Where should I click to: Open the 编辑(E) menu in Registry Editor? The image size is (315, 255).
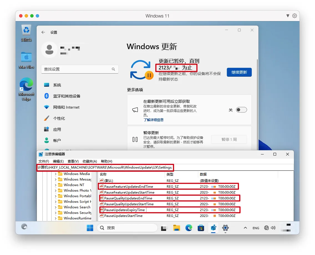(x=58, y=161)
